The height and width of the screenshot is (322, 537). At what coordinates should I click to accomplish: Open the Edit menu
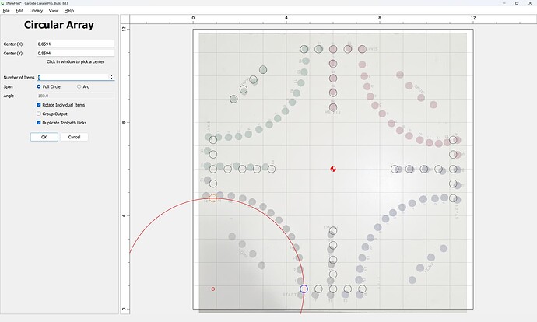19,11
